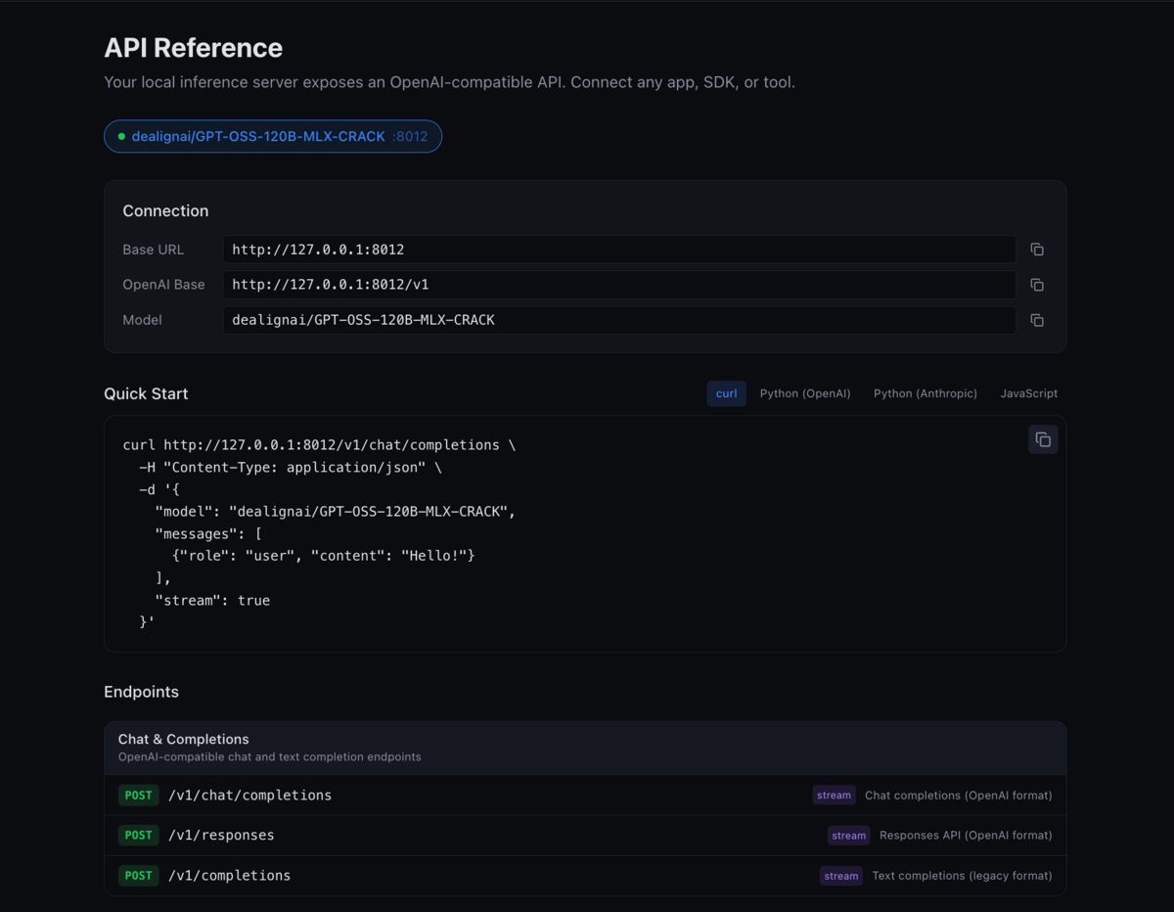Viewport: 1174px width, 912px height.
Task: Click stream badge on Responses API row
Action: click(848, 836)
